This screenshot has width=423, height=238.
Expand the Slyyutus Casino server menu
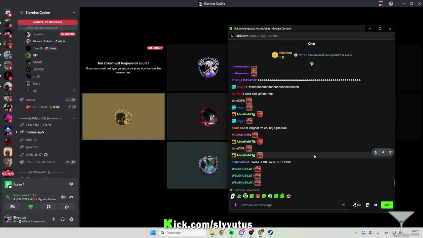pos(74,13)
